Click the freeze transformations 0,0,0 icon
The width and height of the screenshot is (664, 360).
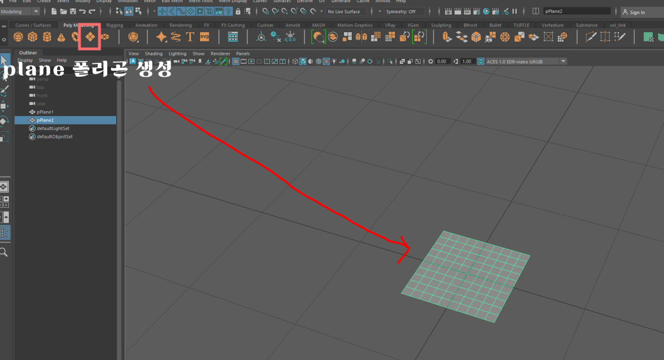click(290, 37)
